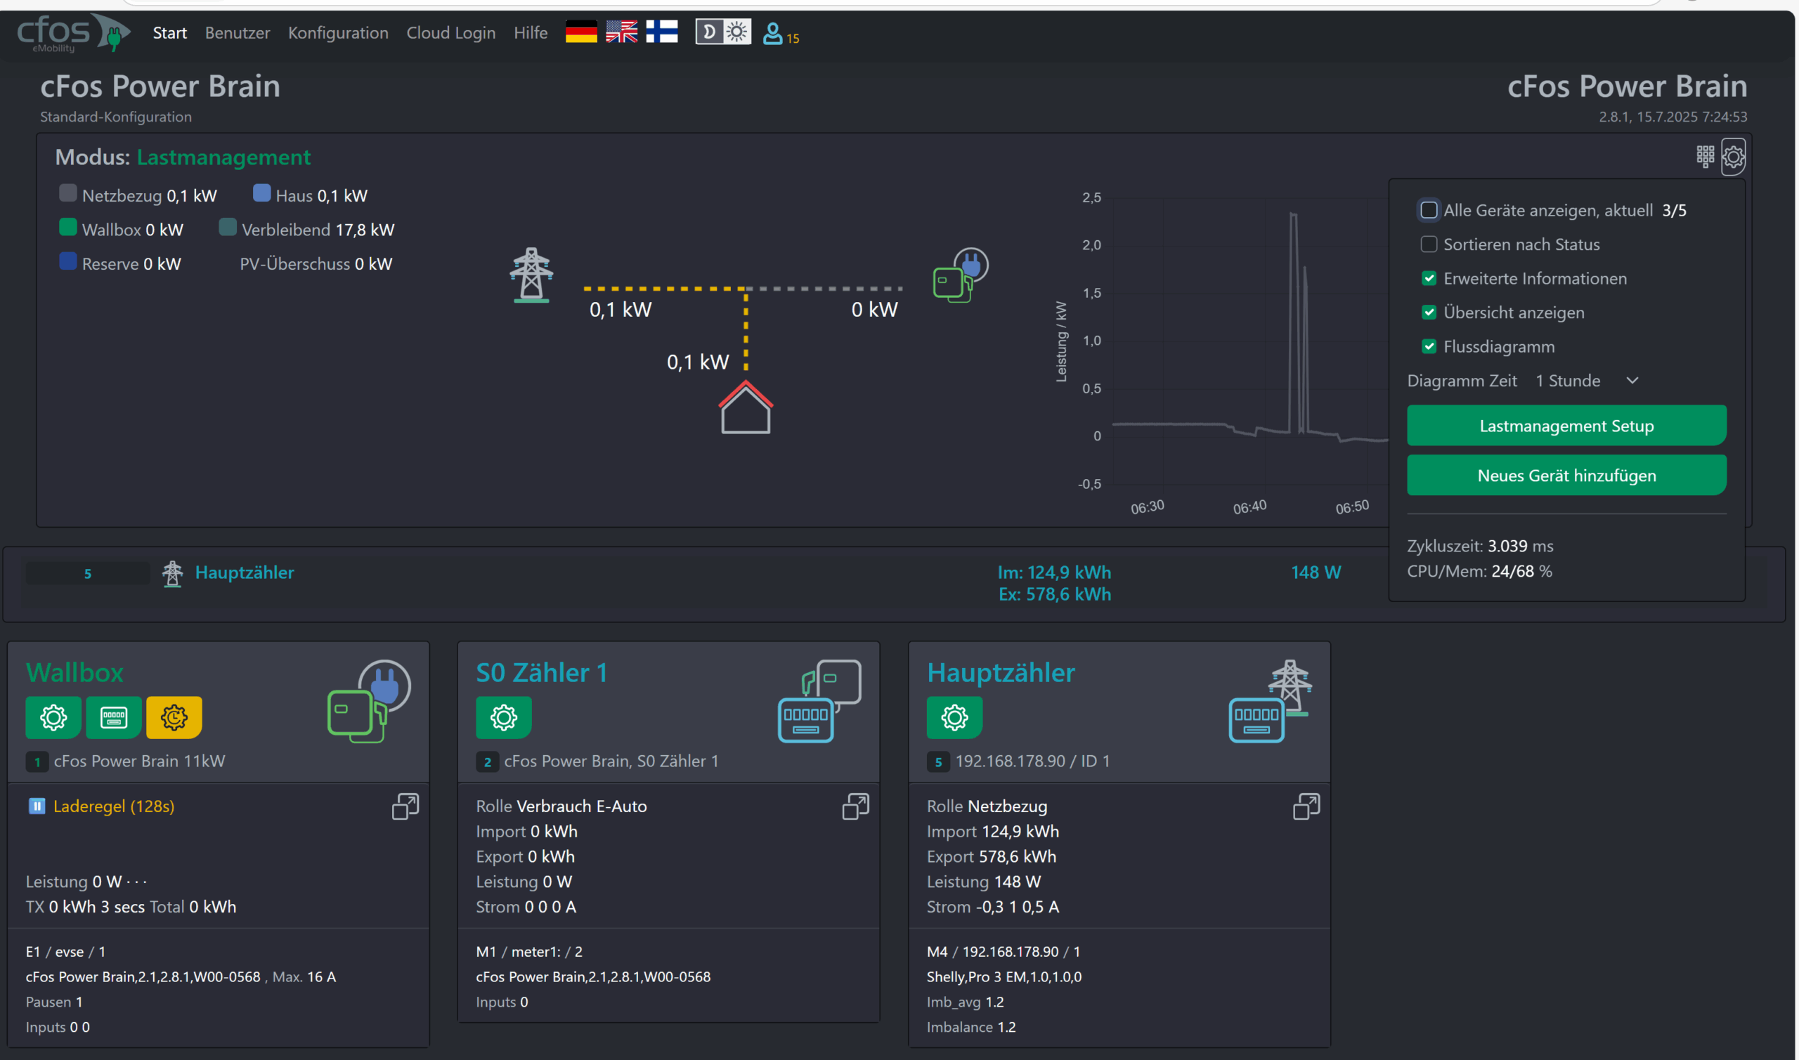1799x1060 pixels.
Task: Click the cFos eMobility logo
Action: click(73, 33)
